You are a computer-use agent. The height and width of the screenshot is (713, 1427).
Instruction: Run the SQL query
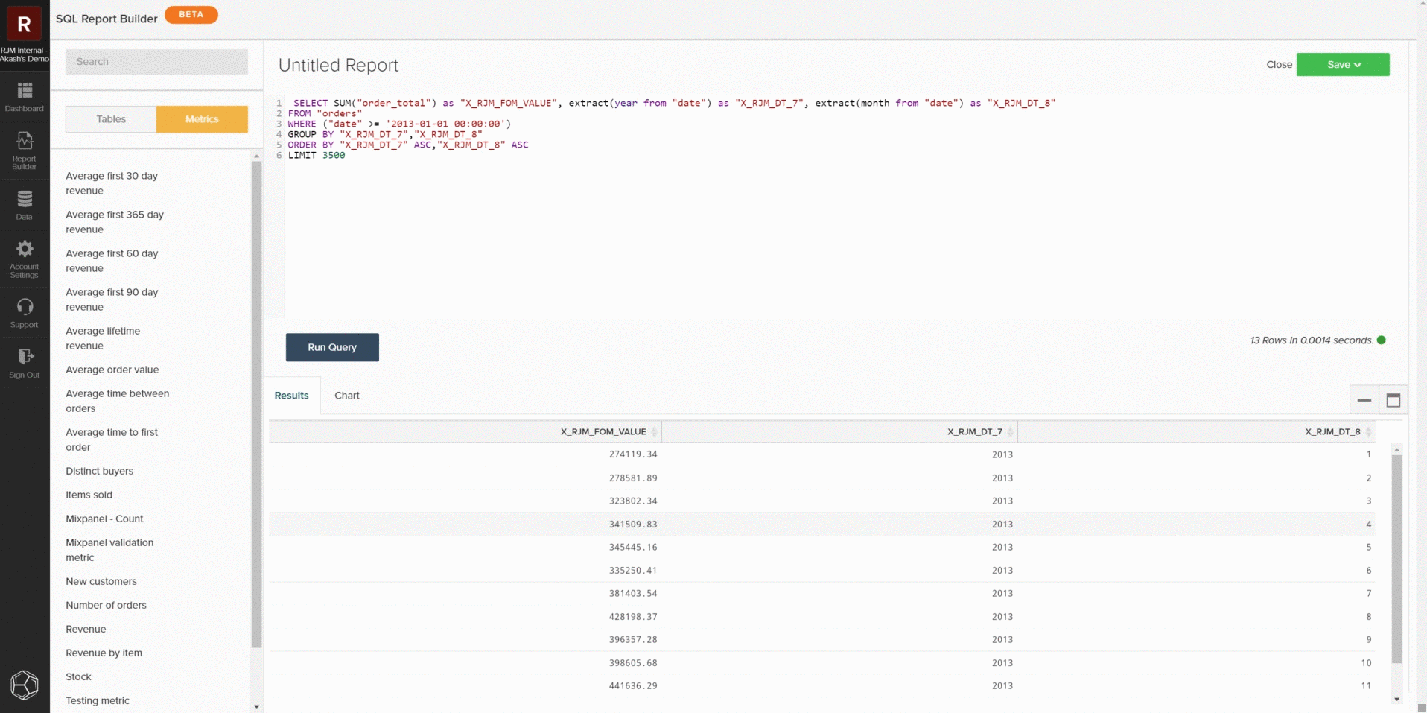point(331,347)
